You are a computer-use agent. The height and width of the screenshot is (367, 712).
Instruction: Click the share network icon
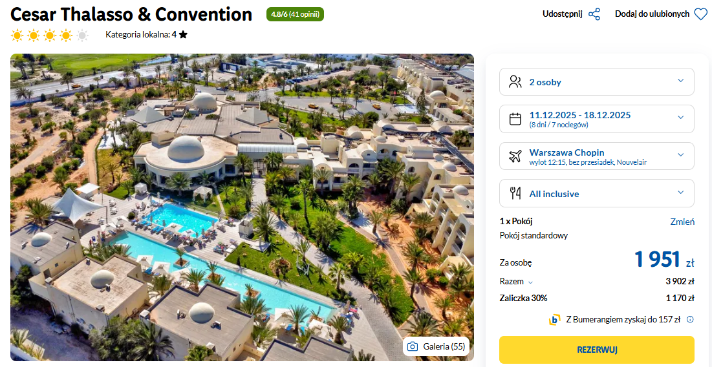[x=594, y=14]
